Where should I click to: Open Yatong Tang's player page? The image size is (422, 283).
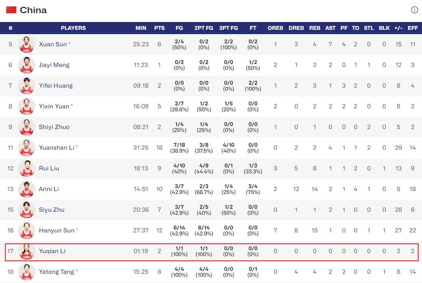click(x=56, y=272)
